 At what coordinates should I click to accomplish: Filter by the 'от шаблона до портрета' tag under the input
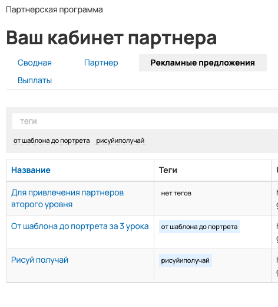coord(51,141)
